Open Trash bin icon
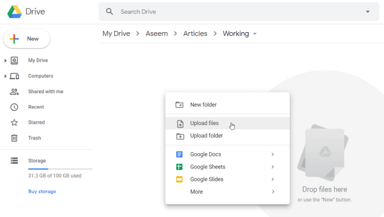Viewport: 384px width, 217px height. (14, 138)
